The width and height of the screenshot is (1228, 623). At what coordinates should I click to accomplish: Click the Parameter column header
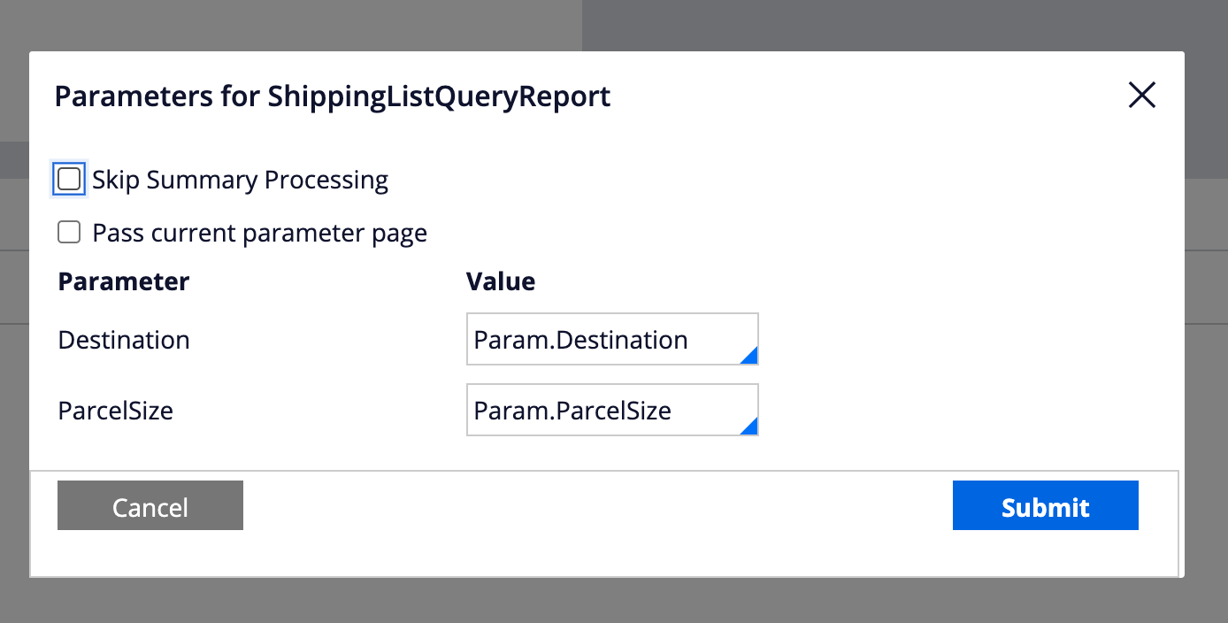tap(124, 282)
